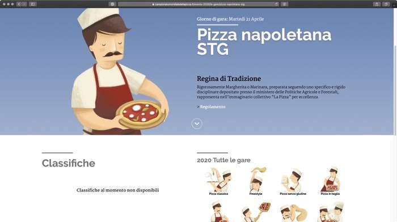
Task: Open the second-row chef with pizza peel icon
Action: pyautogui.click(x=256, y=212)
